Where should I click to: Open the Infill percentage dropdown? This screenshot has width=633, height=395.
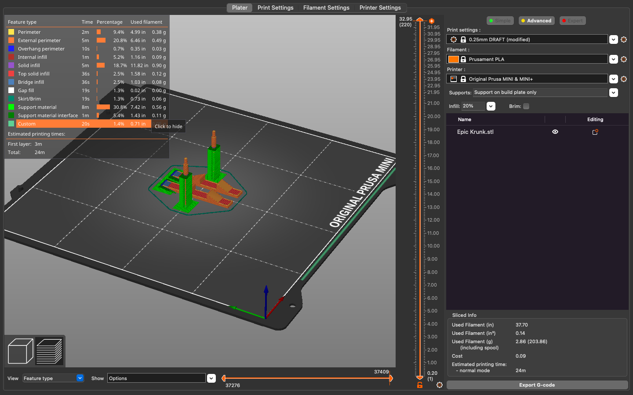click(491, 106)
